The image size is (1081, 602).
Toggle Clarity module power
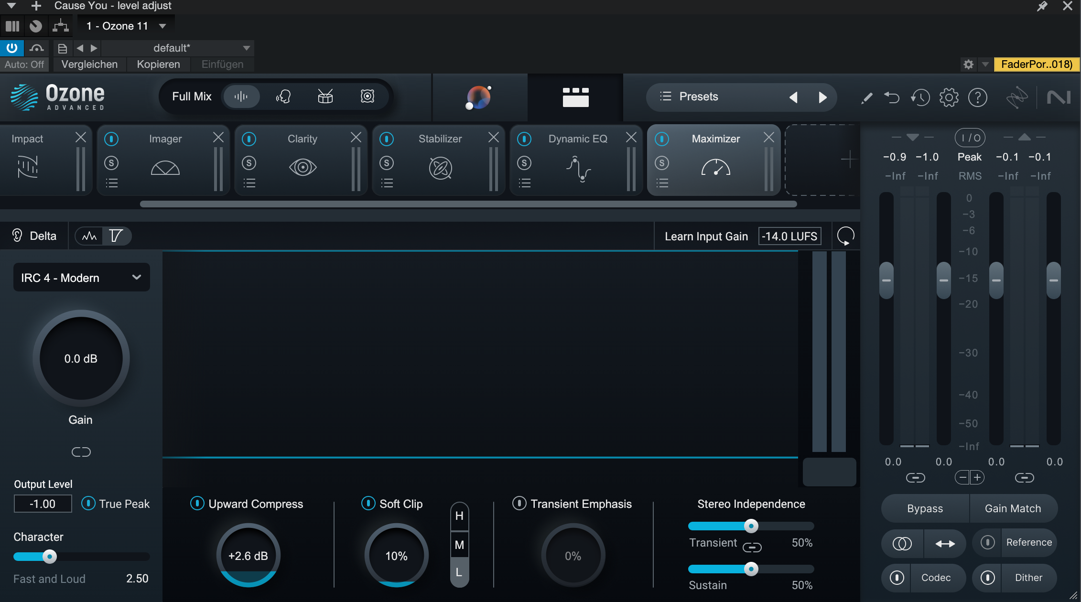tap(249, 139)
